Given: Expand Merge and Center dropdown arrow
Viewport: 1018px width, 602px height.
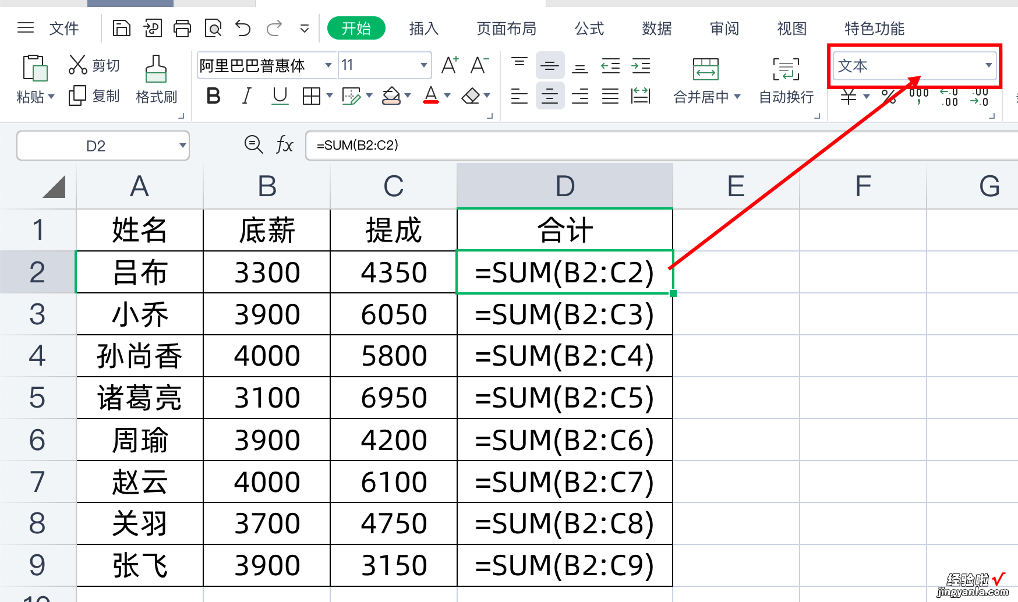Looking at the screenshot, I should 737,97.
